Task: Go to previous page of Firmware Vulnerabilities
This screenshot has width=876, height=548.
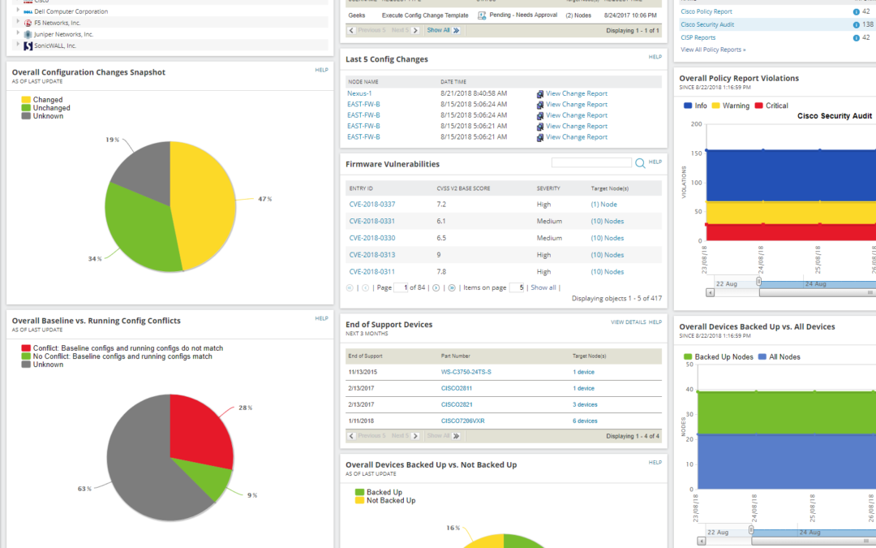Action: pyautogui.click(x=365, y=288)
